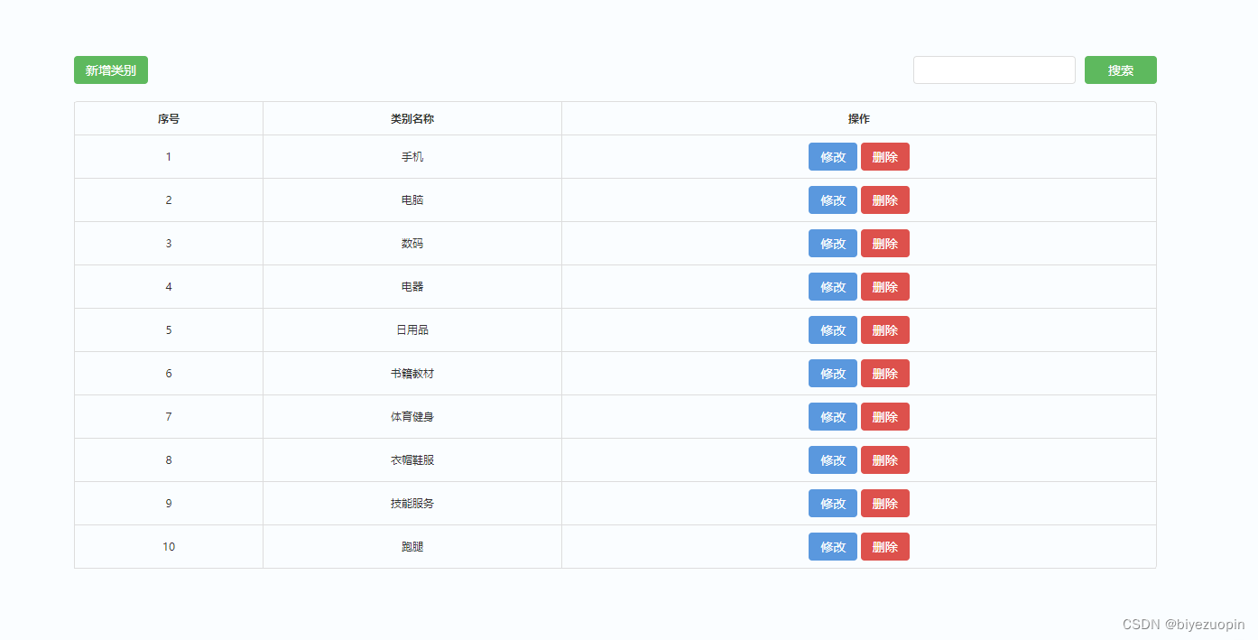Click 删除 for 跑腿
The height and width of the screenshot is (640, 1258).
pyautogui.click(x=885, y=547)
